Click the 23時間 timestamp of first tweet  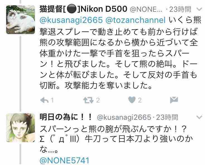click(x=180, y=9)
